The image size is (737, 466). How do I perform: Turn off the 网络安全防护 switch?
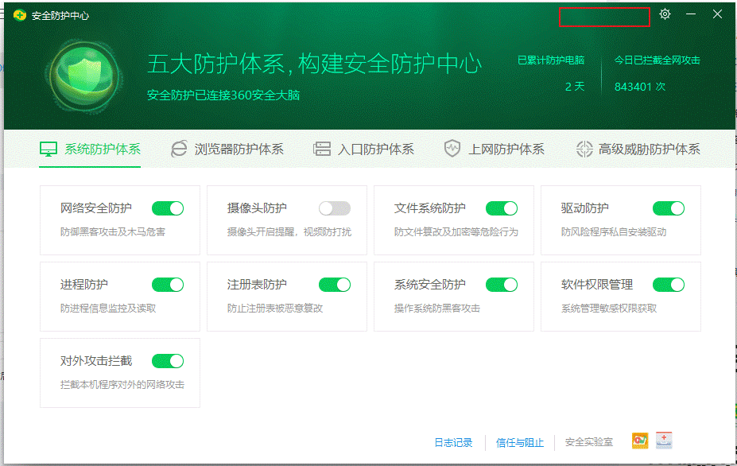[168, 208]
